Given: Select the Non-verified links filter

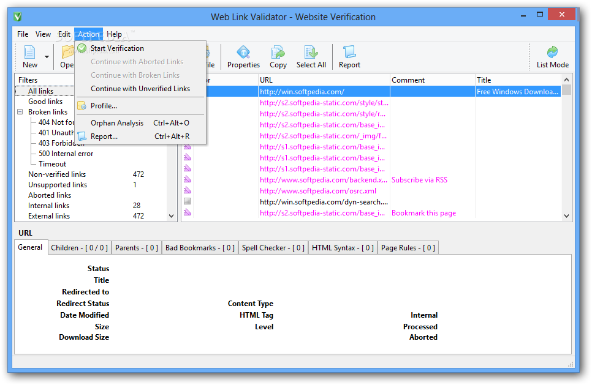Looking at the screenshot, I should (57, 174).
